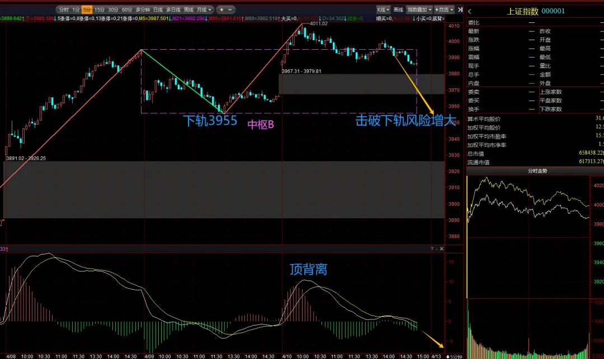Open 多日线 multi-day chart
Viewport: 604px width, 359px height.
tap(173, 9)
